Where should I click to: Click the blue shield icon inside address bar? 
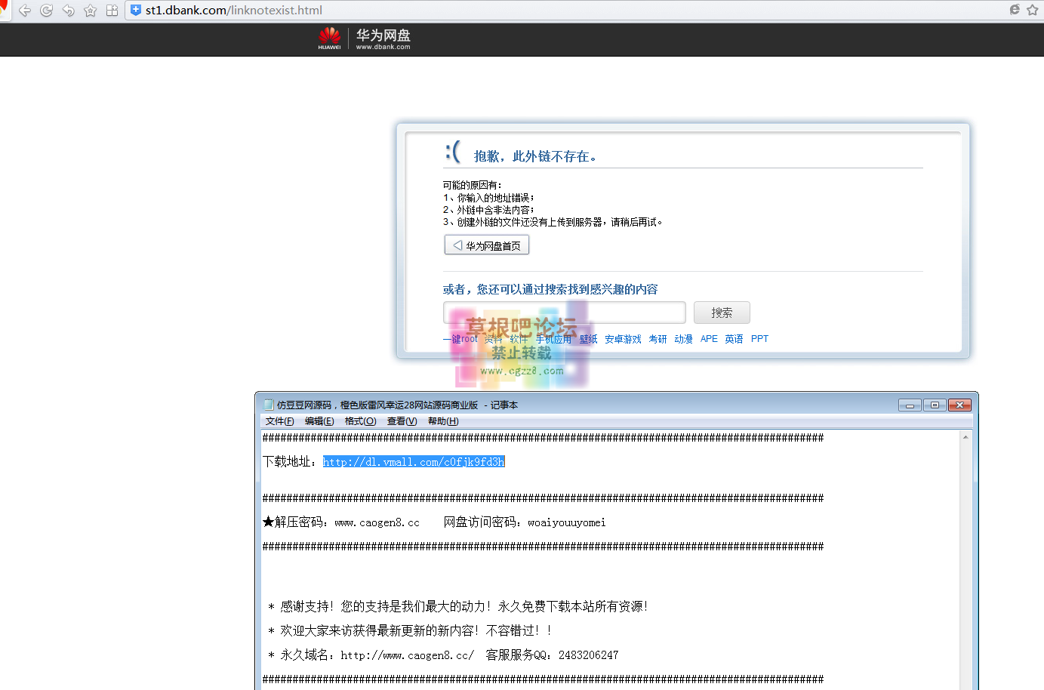point(134,11)
